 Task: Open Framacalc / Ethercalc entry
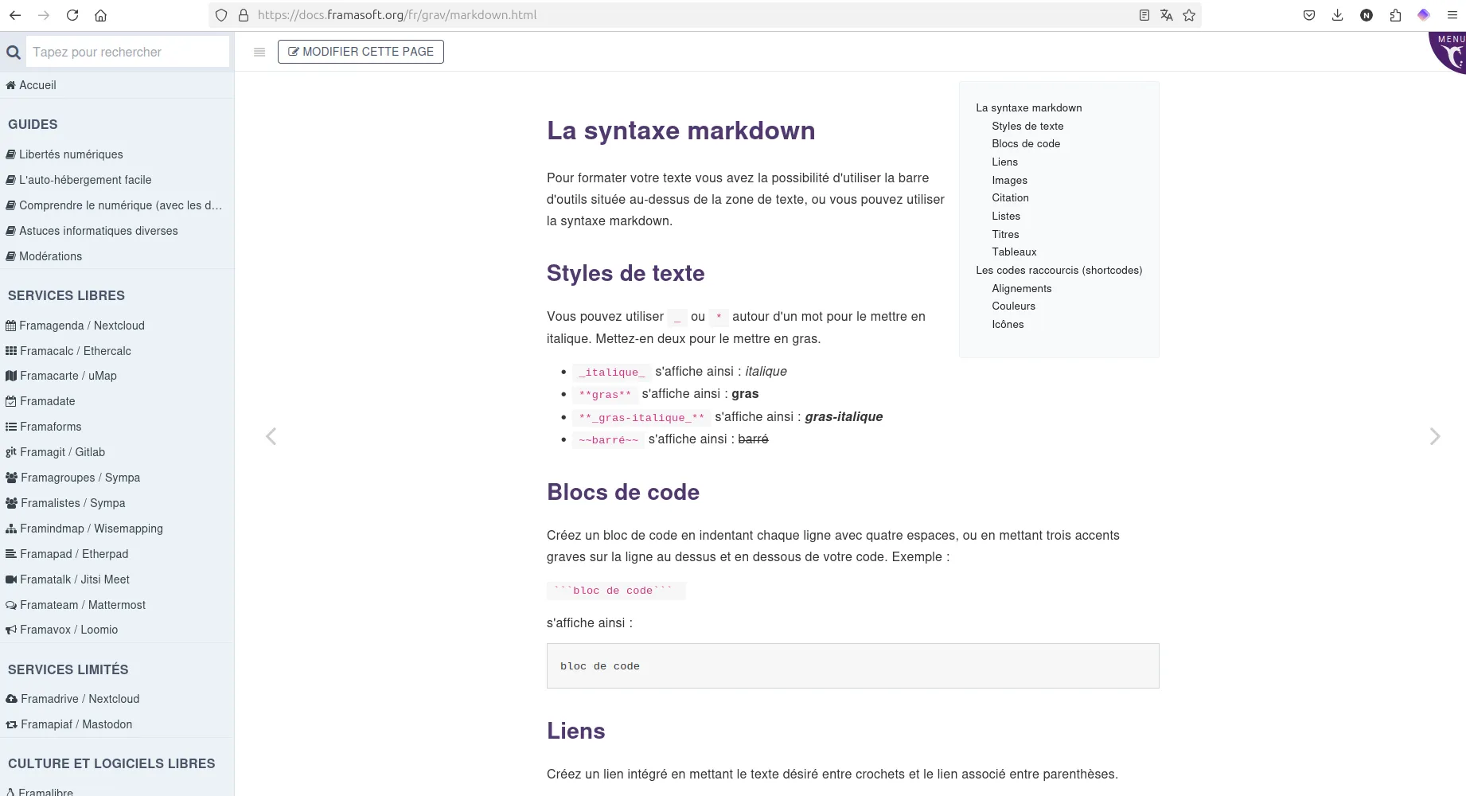pyautogui.click(x=117, y=351)
